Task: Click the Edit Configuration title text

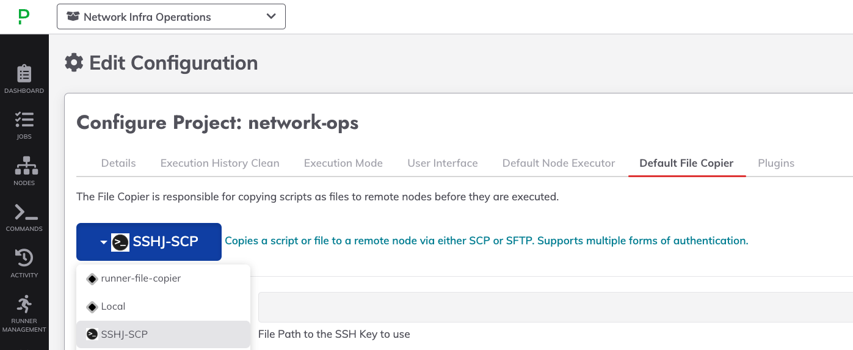Action: pyautogui.click(x=173, y=62)
